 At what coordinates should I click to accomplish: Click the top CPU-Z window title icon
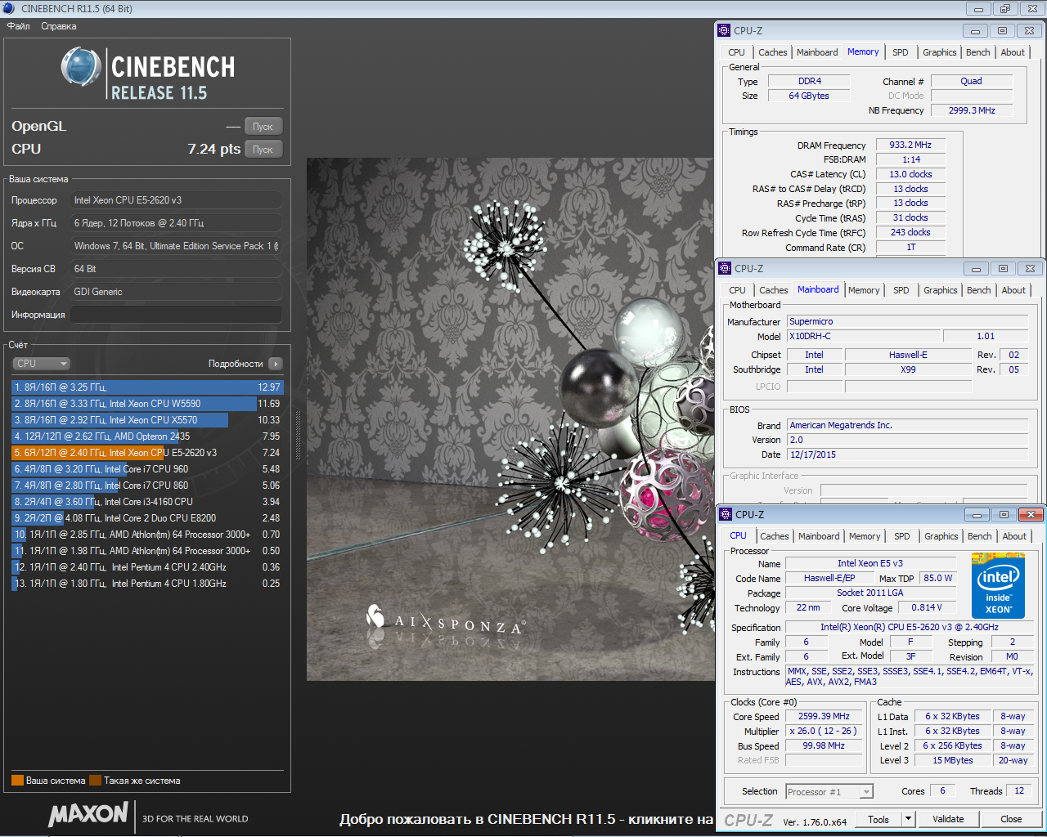coord(724,30)
